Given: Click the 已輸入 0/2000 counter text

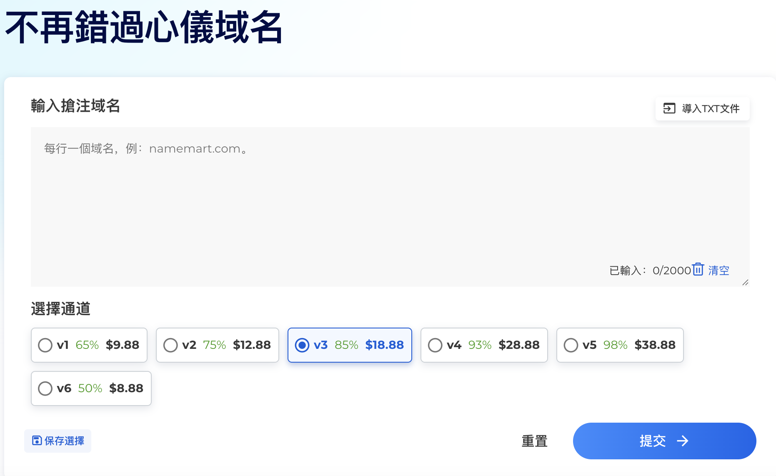Looking at the screenshot, I should (650, 271).
